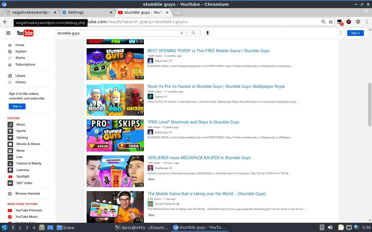Click the Noob Pro Hacker thumbnail

115,100
